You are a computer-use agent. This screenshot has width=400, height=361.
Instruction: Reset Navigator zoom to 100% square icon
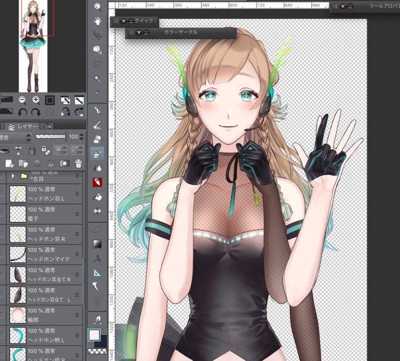pyautogui.click(x=49, y=100)
